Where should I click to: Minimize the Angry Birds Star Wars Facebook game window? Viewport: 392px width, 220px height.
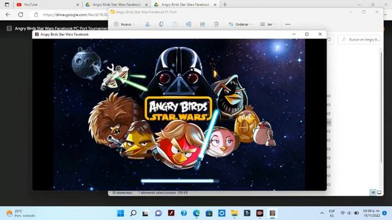pyautogui.click(x=294, y=34)
